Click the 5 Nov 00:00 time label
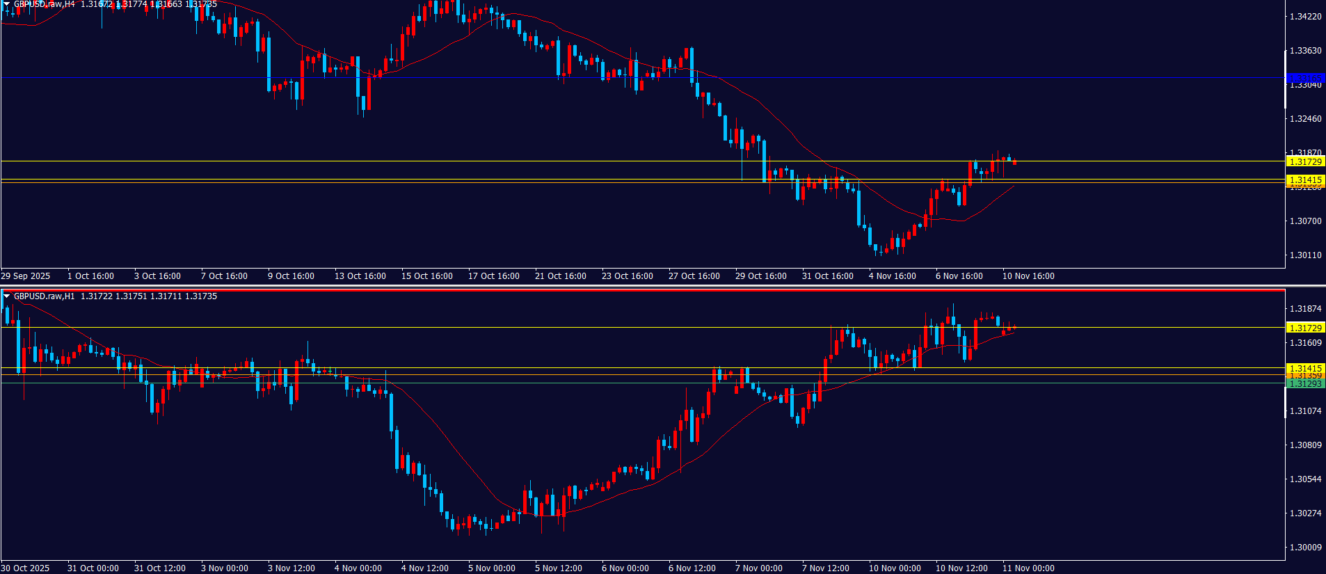 tap(491, 568)
